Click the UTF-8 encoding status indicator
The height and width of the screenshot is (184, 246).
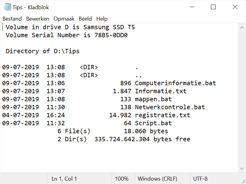pos(200,178)
